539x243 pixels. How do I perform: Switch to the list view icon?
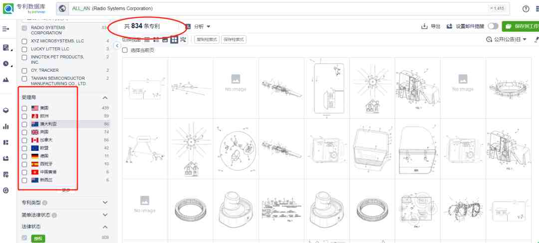click(x=147, y=40)
